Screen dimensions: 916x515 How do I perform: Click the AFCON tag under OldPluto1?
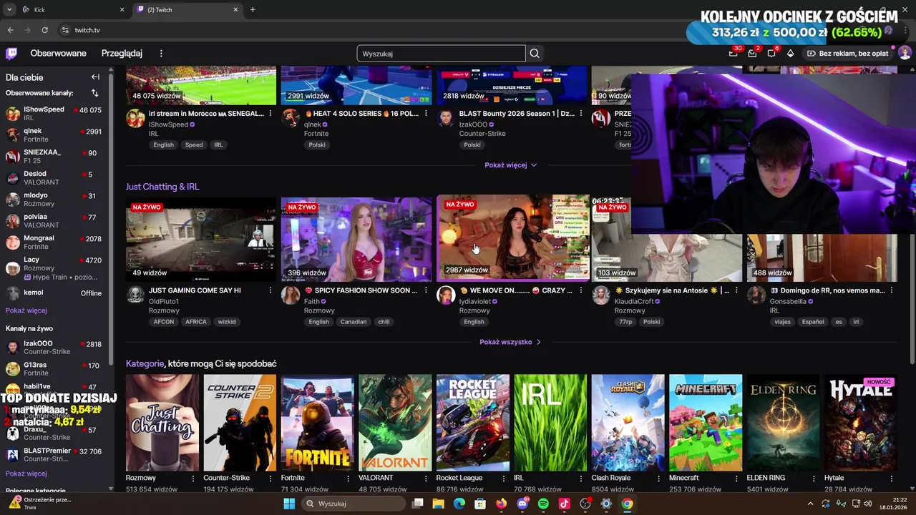(164, 322)
